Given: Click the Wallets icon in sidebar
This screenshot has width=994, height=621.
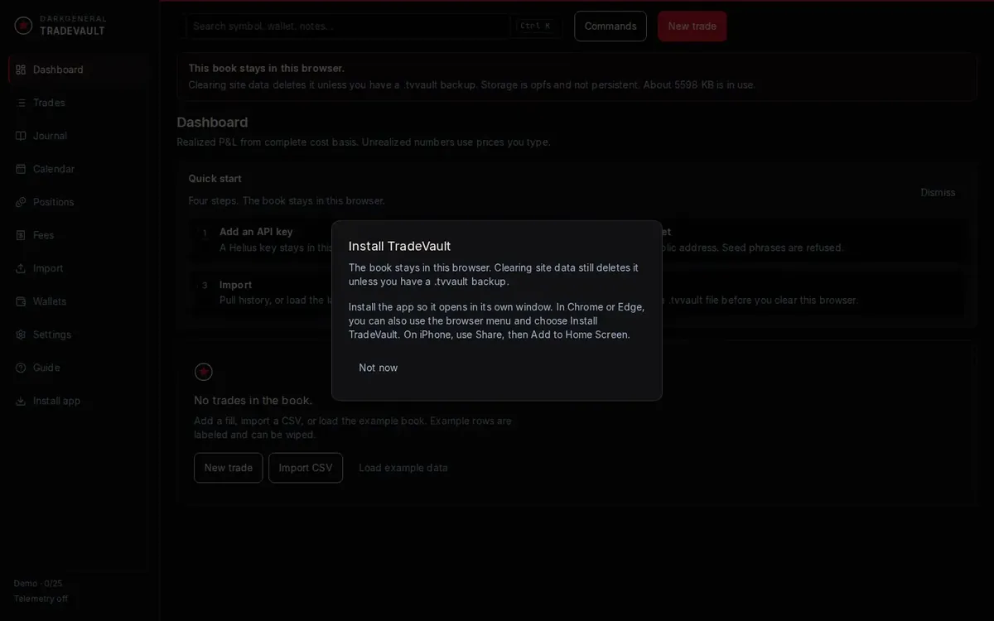Looking at the screenshot, I should tap(21, 301).
